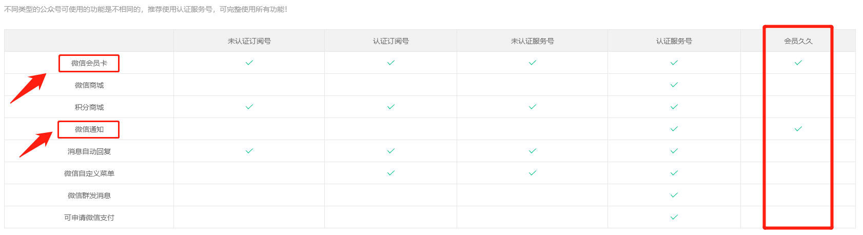This screenshot has width=863, height=235.
Task: Select the 未认证订阅号 column header
Action: tap(249, 41)
